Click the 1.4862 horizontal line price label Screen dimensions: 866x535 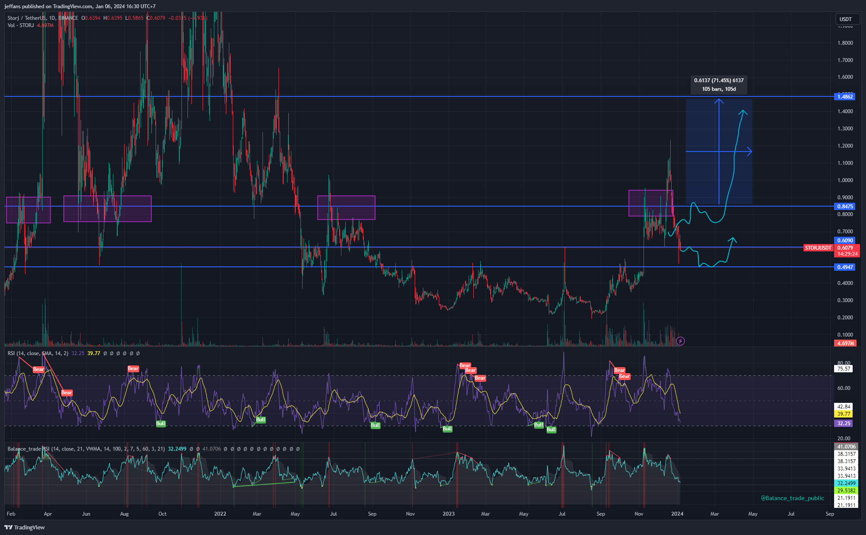[845, 97]
